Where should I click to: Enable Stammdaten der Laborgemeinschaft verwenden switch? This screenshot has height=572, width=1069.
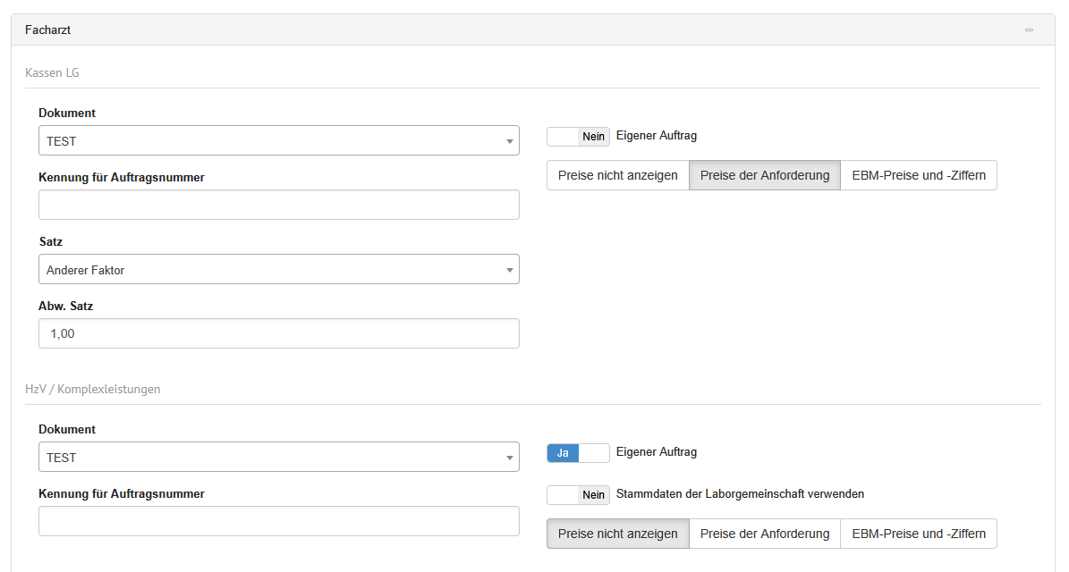578,494
